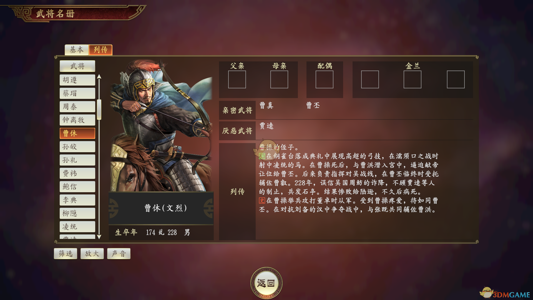Click the 演 romance marker icon in biography
Viewport: 533px width, 300px height.
pyautogui.click(x=262, y=156)
